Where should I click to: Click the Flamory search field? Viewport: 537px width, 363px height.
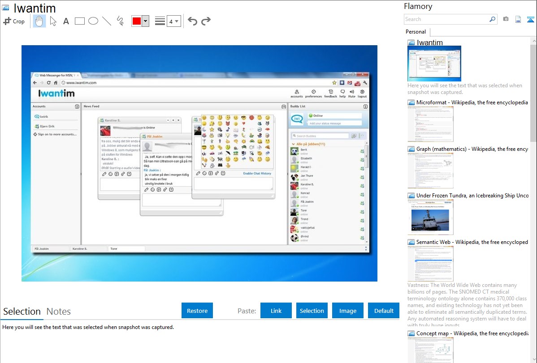(x=446, y=19)
